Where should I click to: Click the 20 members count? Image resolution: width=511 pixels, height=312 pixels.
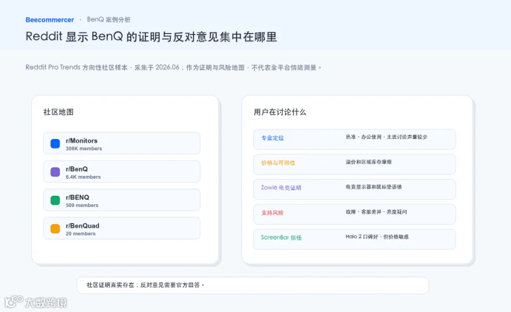81,234
